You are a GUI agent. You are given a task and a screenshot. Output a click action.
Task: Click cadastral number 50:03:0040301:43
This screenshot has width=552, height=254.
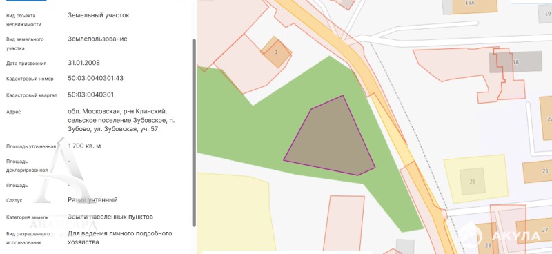click(x=96, y=78)
